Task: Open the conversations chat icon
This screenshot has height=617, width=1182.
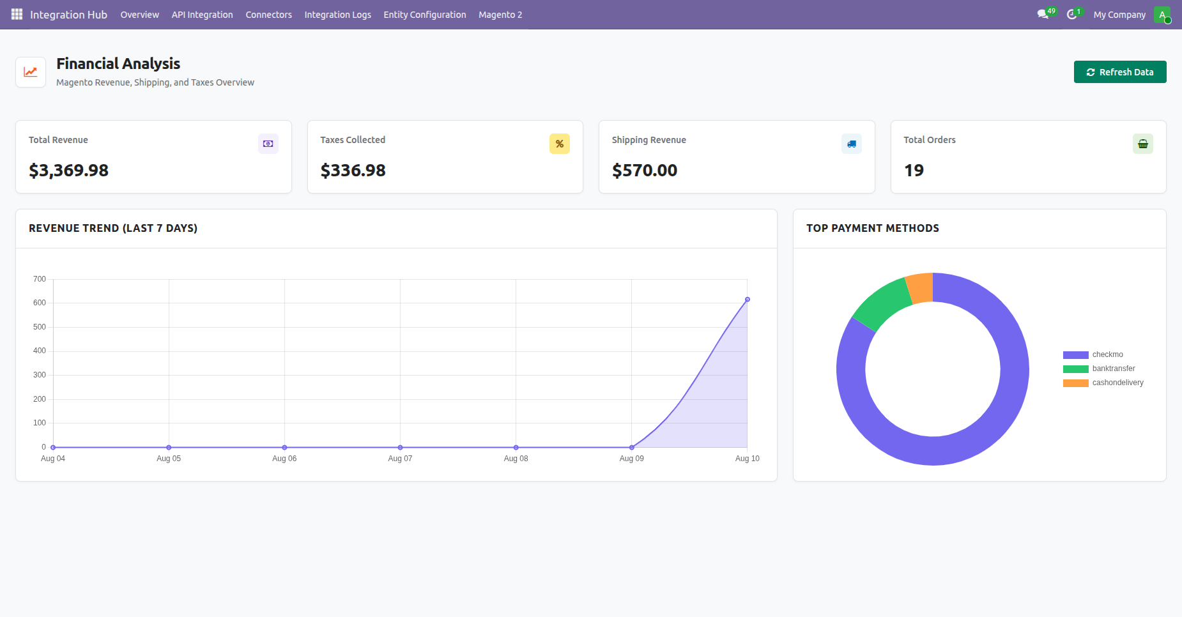Action: (1043, 14)
